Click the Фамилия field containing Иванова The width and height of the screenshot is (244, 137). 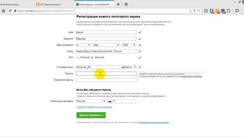[x=106, y=39]
